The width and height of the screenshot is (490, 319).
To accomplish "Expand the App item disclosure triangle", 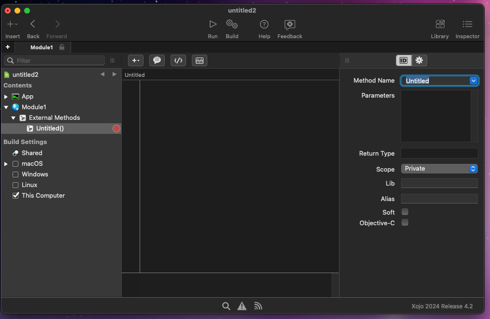I will coord(6,97).
